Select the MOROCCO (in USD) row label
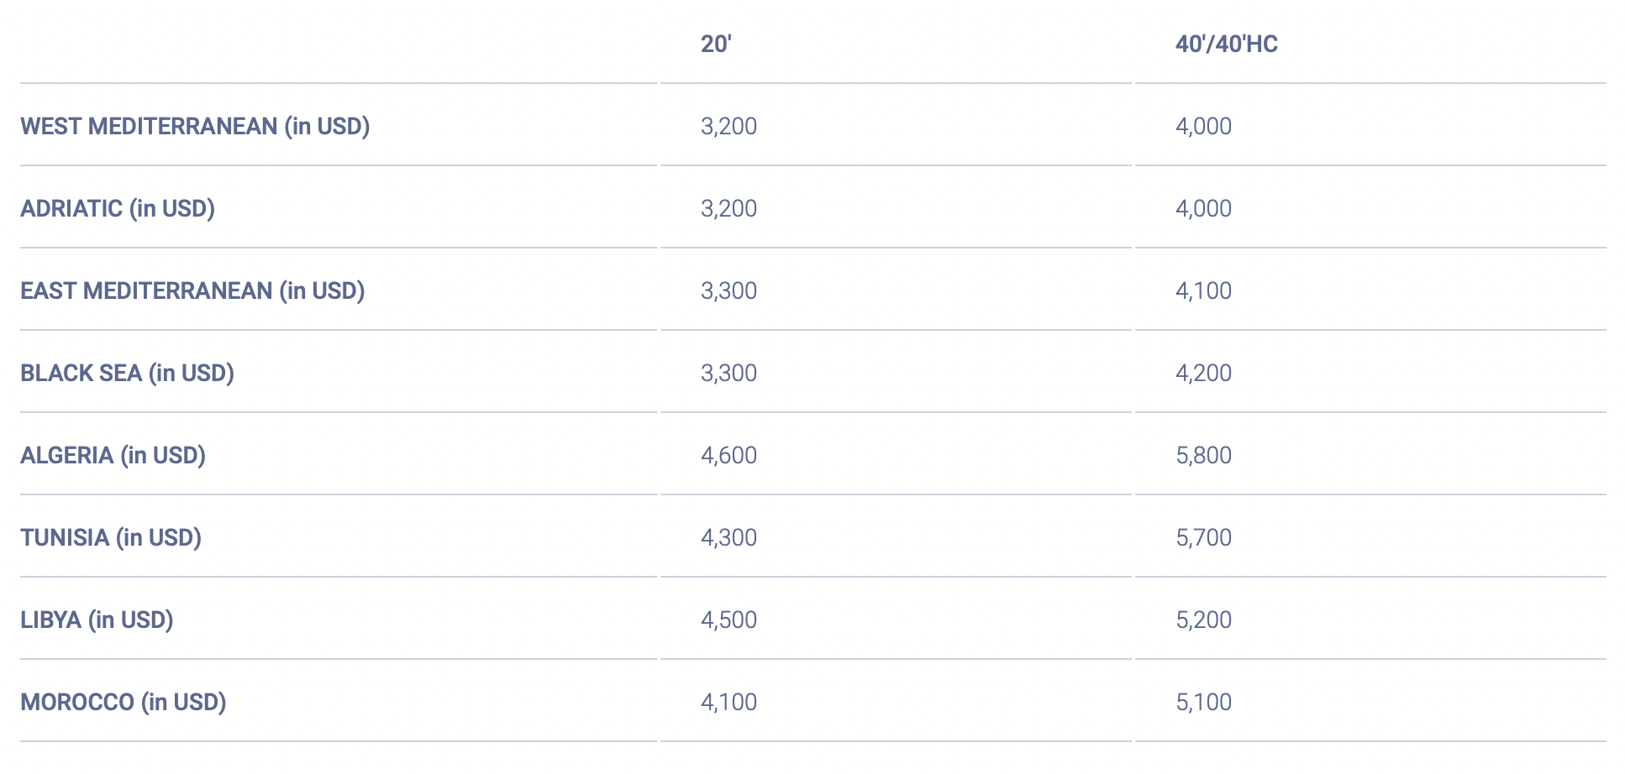The image size is (1625, 774). pos(124,702)
